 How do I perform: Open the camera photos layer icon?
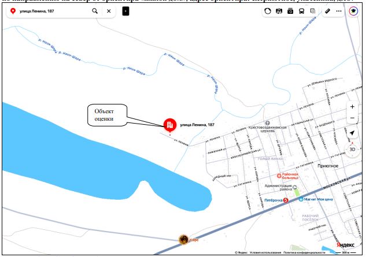point(290,11)
